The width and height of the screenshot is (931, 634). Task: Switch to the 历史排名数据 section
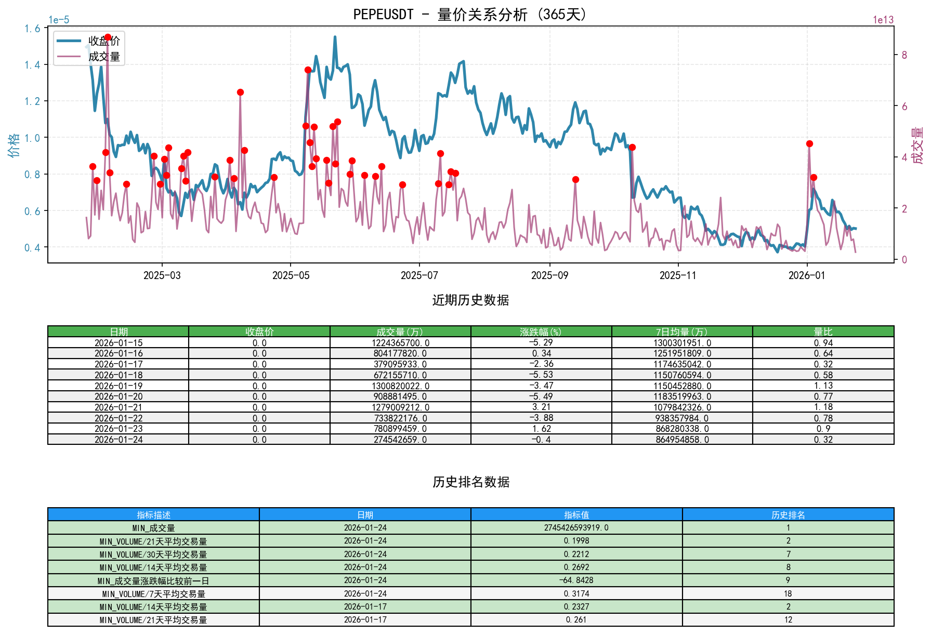coord(470,482)
